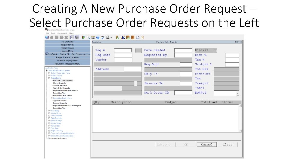
Task: Click the Cancel button
Action: click(207, 145)
